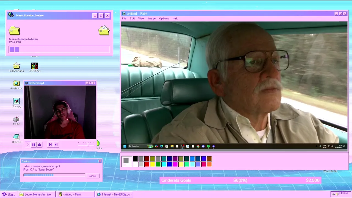Open the File menu in Paint
The width and height of the screenshot is (352, 198).
pos(124,18)
